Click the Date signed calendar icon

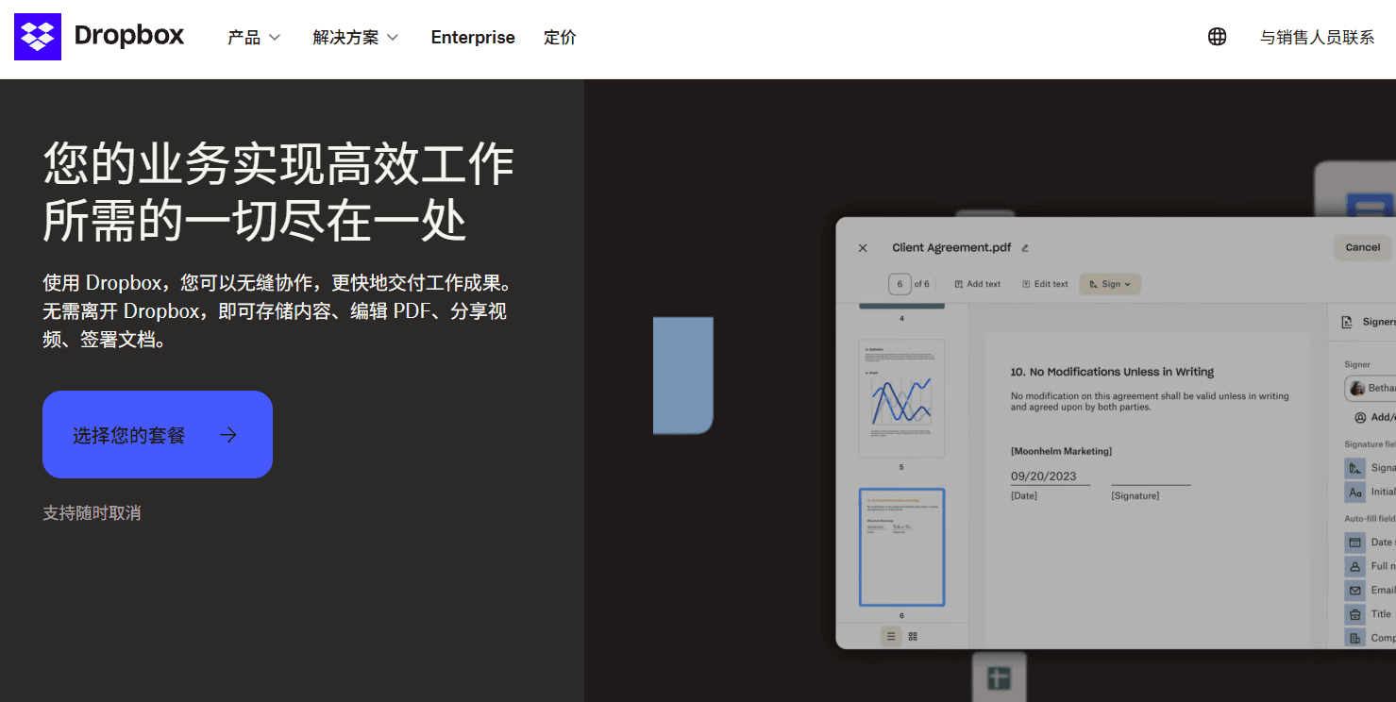pos(1355,543)
